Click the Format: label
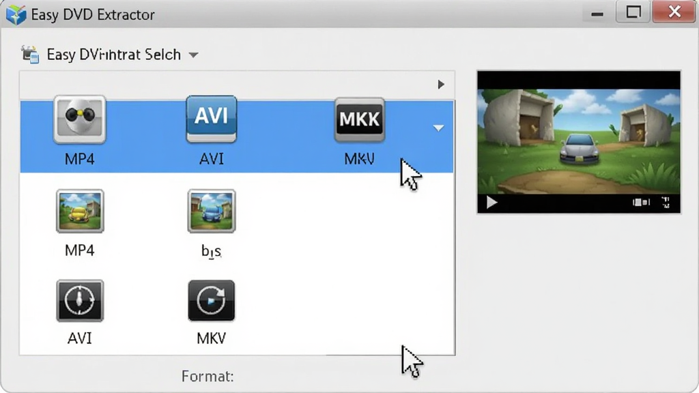Screen dimensions: 699x393 coord(208,377)
